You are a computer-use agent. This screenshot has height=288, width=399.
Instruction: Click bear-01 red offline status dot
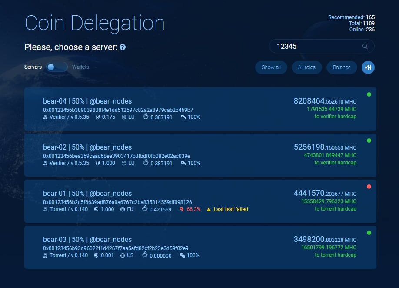tap(369, 187)
